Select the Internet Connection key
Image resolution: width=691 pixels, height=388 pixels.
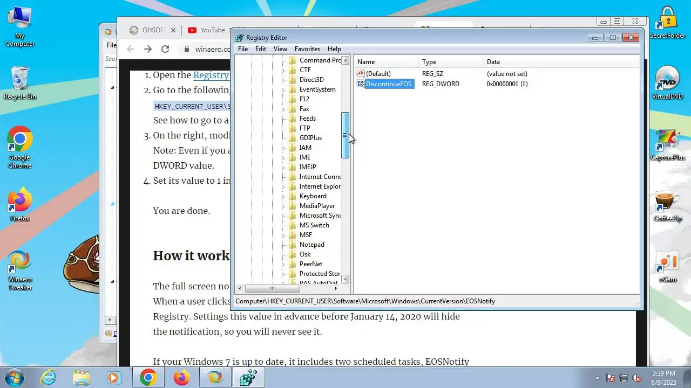[x=320, y=177]
